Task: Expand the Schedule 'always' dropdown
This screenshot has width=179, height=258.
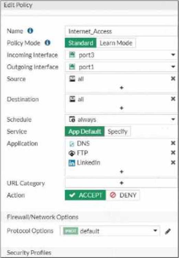Action: pyautogui.click(x=121, y=120)
